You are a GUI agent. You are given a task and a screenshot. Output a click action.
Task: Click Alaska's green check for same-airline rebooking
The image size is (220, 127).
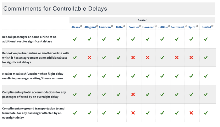75,39
